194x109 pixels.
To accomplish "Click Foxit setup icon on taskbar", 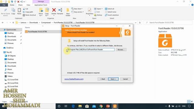I will [x=115, y=106].
